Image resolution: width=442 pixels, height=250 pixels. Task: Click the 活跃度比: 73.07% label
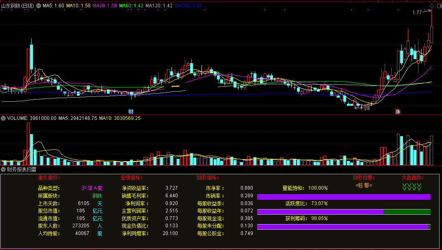[x=307, y=203]
